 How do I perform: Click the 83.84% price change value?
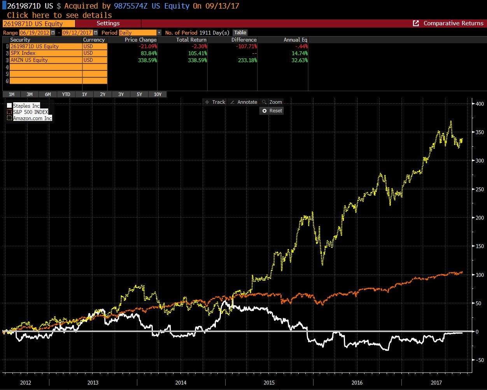[x=149, y=53]
